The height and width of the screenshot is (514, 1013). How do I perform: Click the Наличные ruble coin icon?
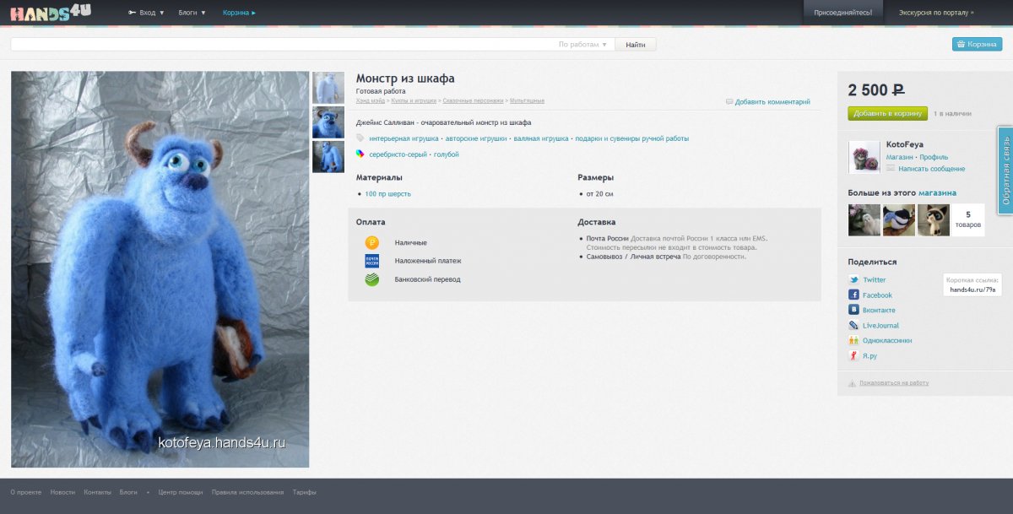point(372,242)
